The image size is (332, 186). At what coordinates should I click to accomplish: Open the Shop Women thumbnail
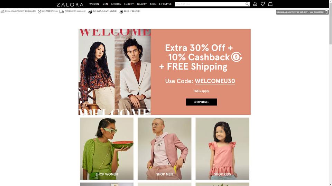(x=107, y=149)
